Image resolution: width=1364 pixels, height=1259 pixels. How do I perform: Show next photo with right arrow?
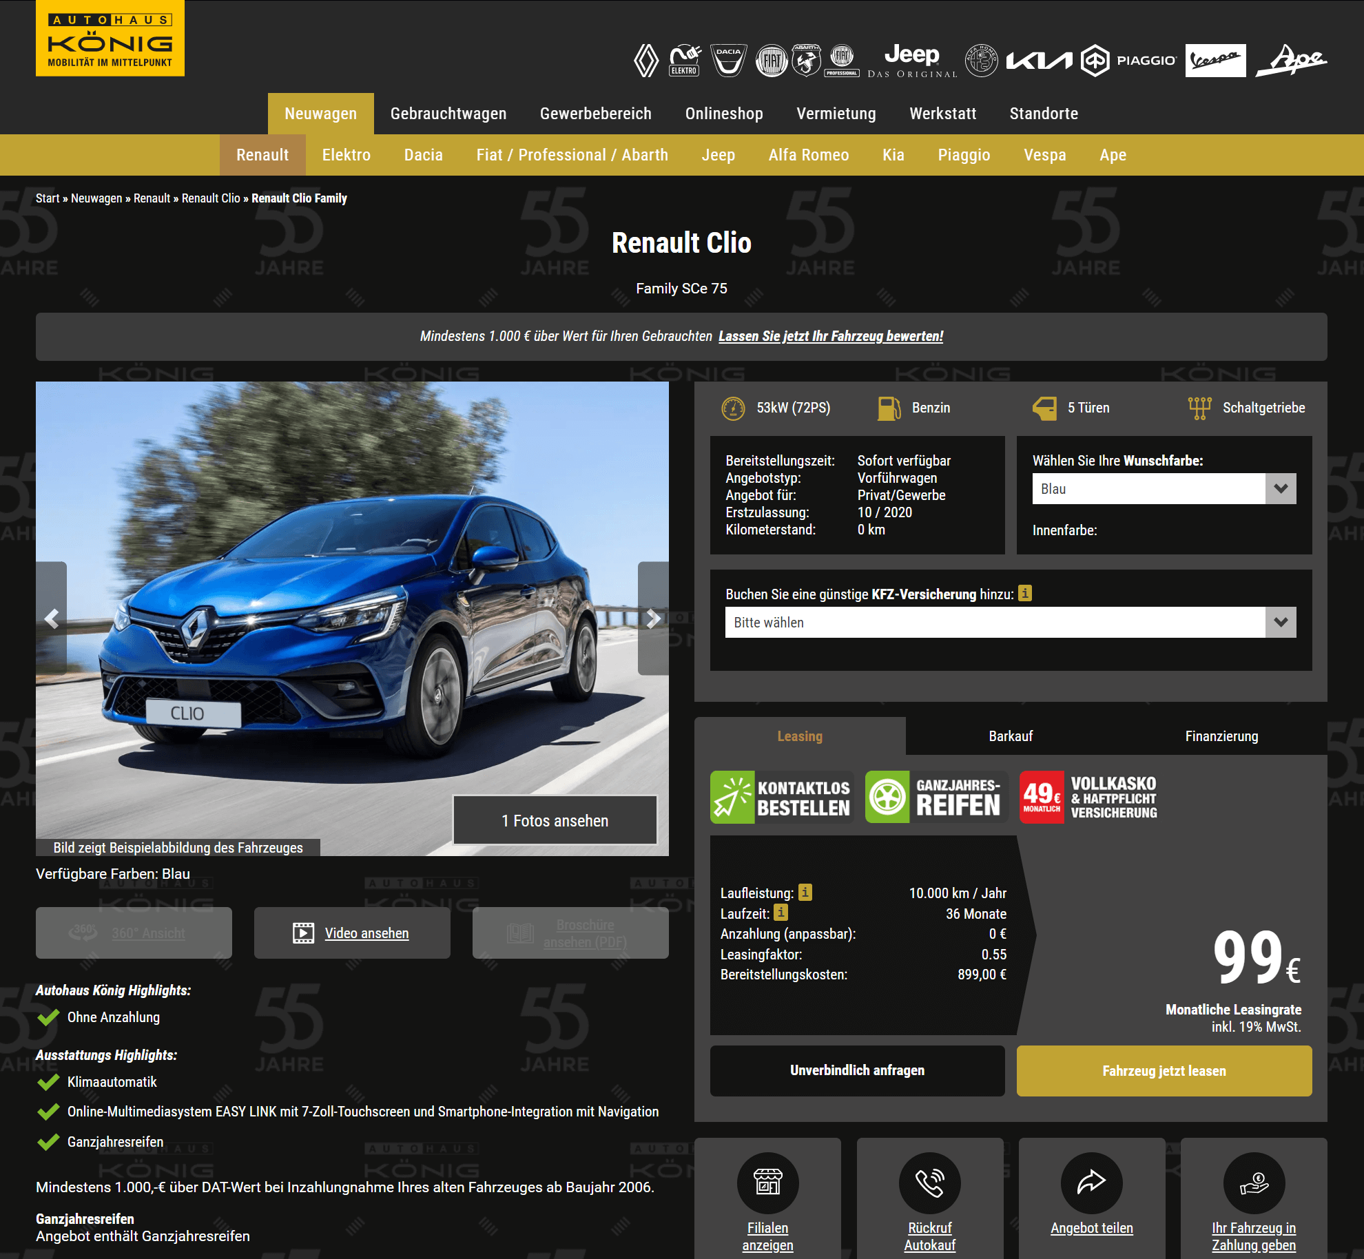[653, 618]
